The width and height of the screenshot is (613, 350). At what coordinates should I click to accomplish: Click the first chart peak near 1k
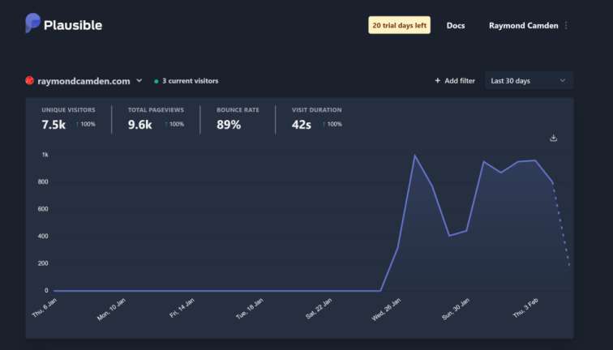click(414, 156)
